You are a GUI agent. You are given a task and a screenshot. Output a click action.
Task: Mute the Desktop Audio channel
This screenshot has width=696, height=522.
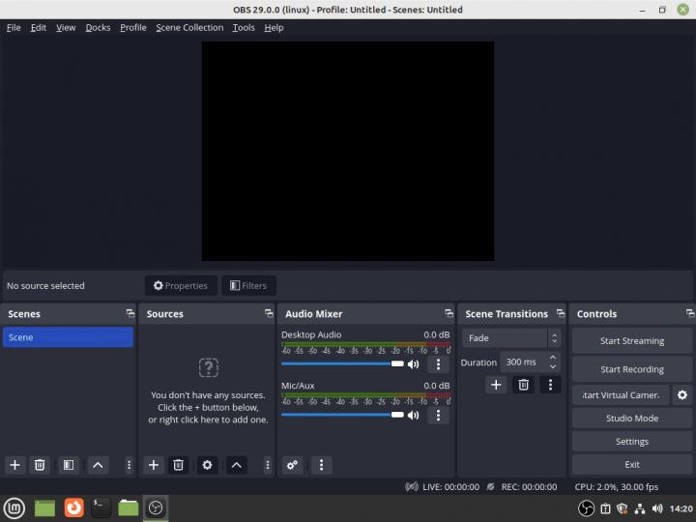(x=414, y=364)
